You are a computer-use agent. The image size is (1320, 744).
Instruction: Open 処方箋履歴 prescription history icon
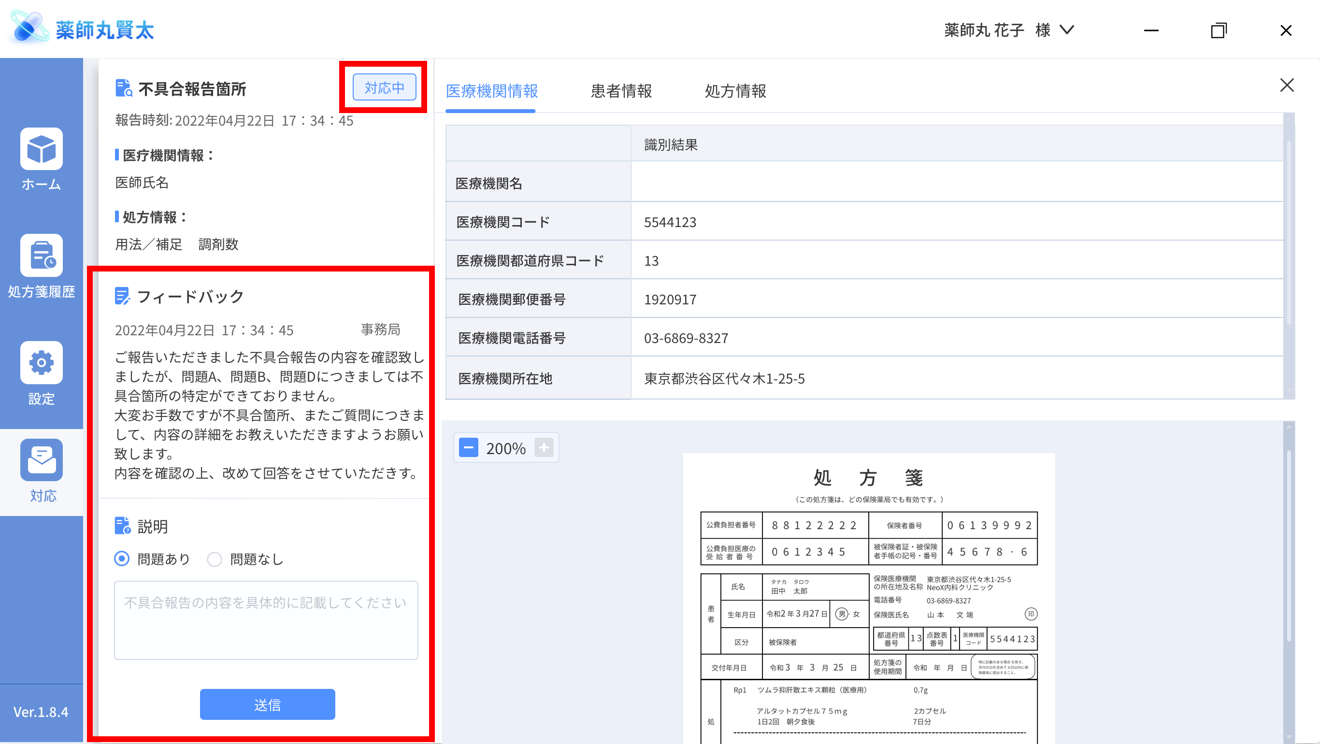point(41,255)
